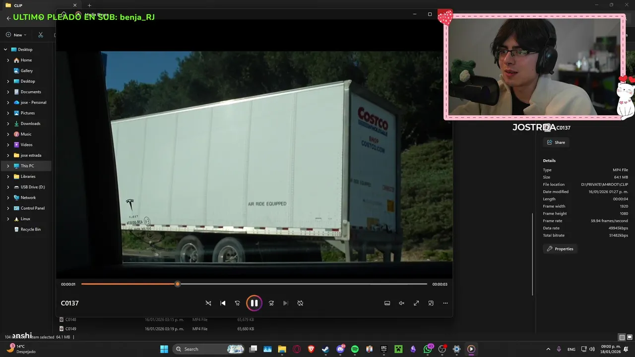Screen dimensions: 635x357
Task: Click the taskbar Search box
Action: pyautogui.click(x=209, y=349)
